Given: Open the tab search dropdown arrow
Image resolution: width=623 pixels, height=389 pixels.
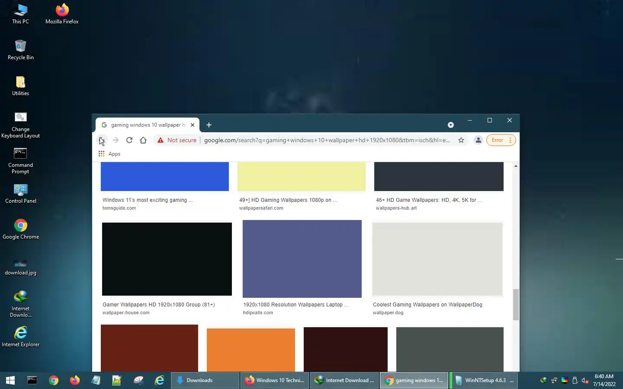Looking at the screenshot, I should [451, 125].
